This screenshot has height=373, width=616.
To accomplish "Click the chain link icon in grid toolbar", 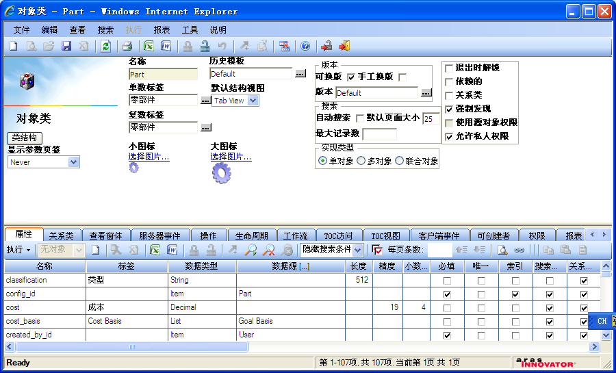I will (519, 250).
